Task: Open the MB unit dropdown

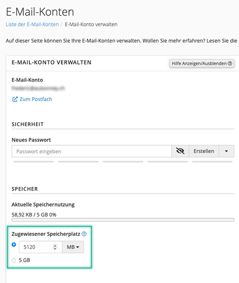Action: click(73, 247)
